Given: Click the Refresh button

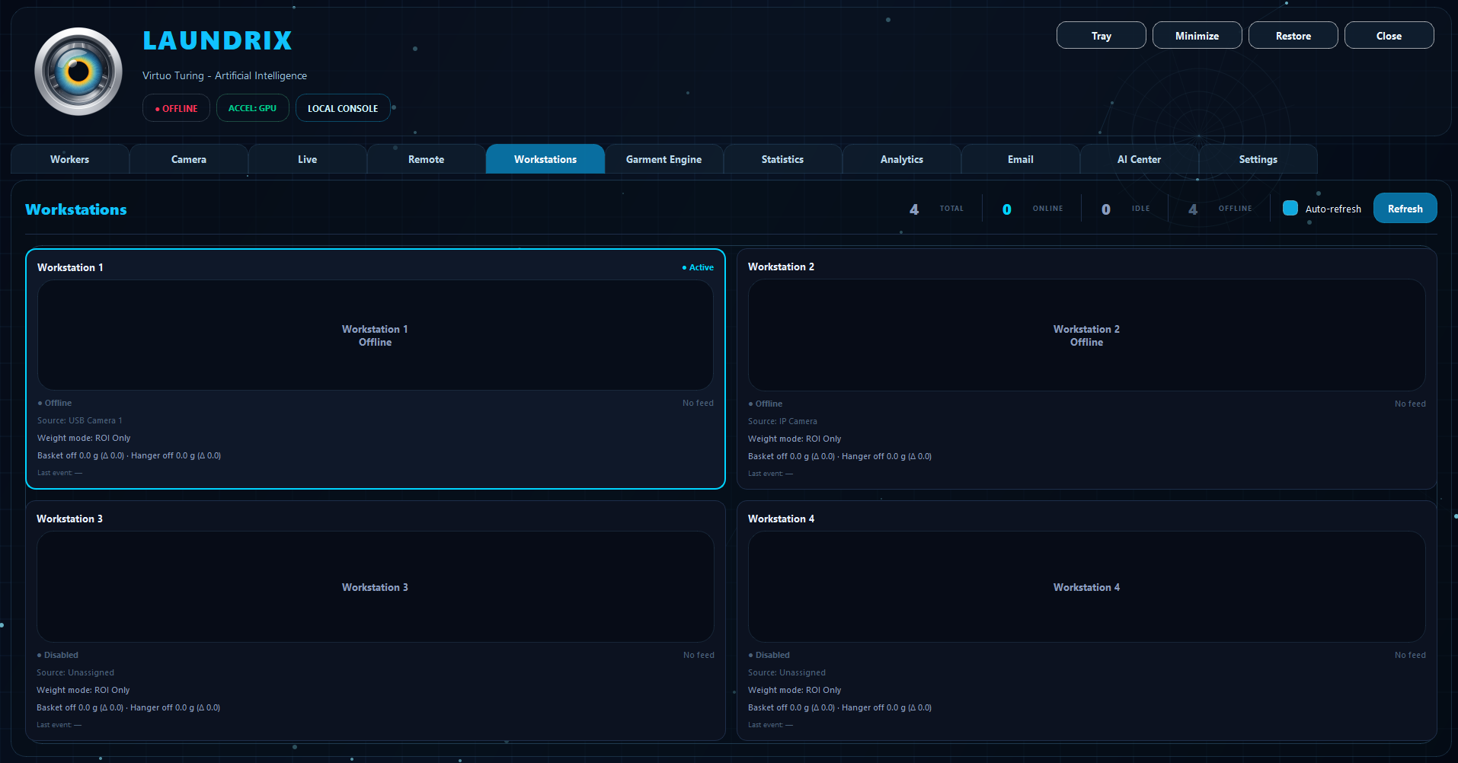Looking at the screenshot, I should click(1405, 208).
